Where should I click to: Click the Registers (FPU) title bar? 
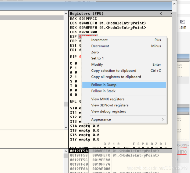(x=120, y=14)
